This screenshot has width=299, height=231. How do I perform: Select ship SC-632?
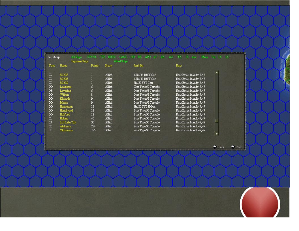(x=64, y=83)
